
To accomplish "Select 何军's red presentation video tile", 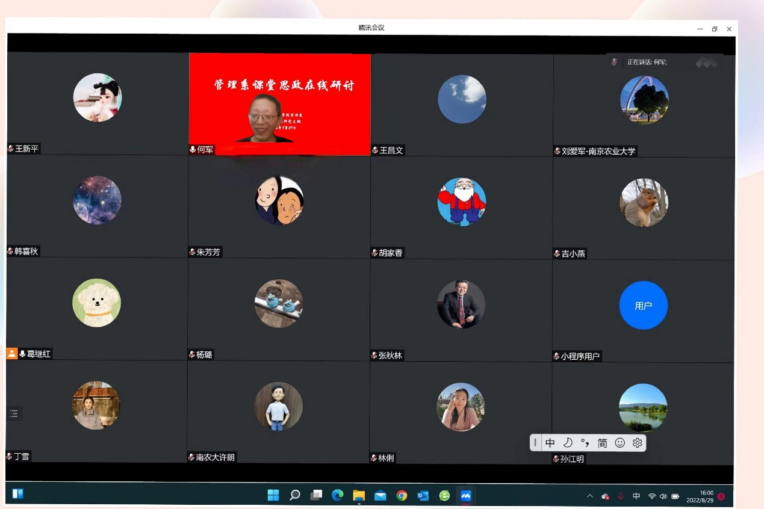I will point(279,103).
